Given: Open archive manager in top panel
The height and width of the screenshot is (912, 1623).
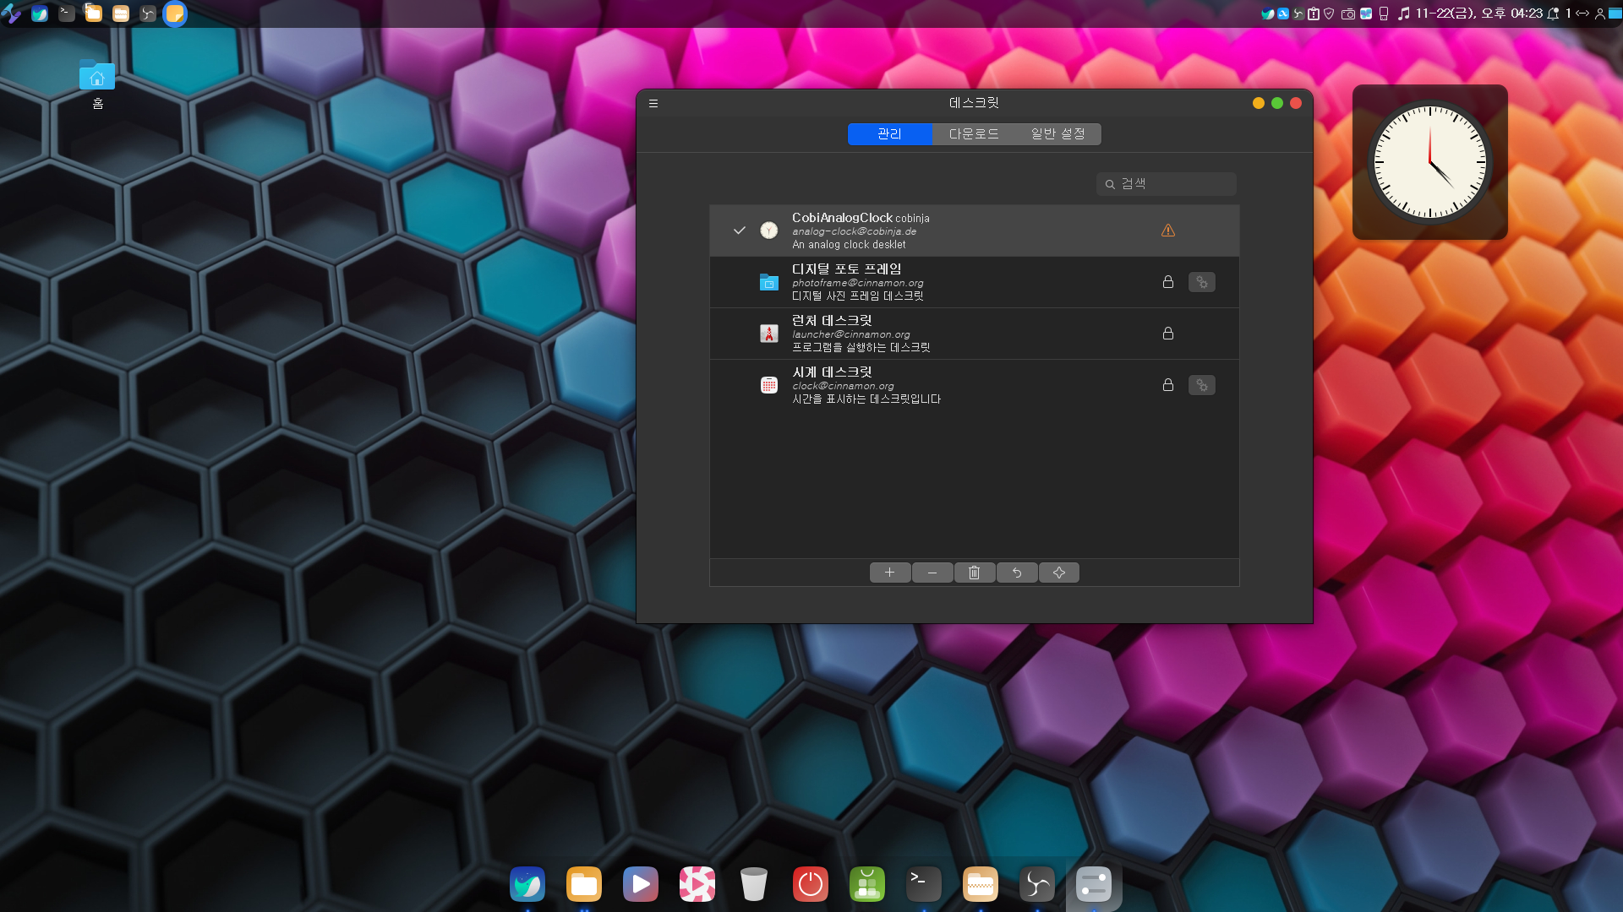Looking at the screenshot, I should click(121, 14).
